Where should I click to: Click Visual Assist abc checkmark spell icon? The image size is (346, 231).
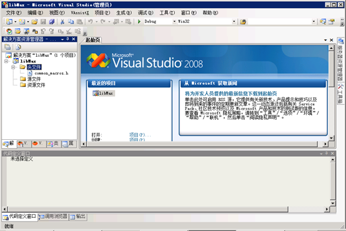(69, 31)
